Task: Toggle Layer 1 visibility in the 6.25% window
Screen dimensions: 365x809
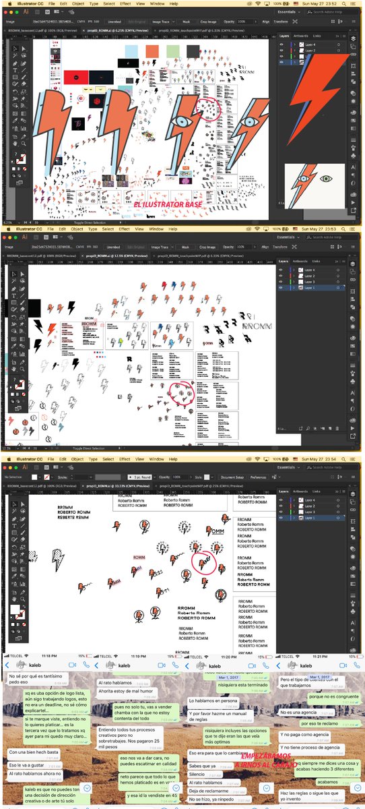Action: tap(282, 62)
